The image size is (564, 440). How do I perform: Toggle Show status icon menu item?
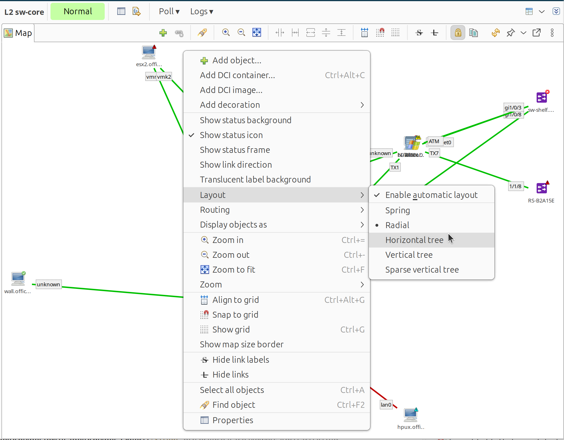tap(231, 135)
